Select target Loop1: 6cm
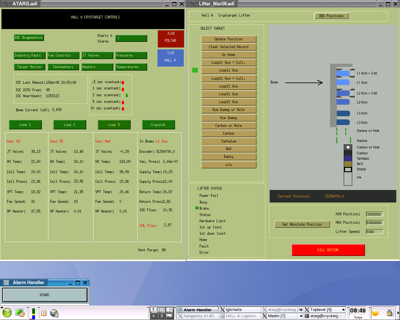Screen dimensions: 400x320 229,70
